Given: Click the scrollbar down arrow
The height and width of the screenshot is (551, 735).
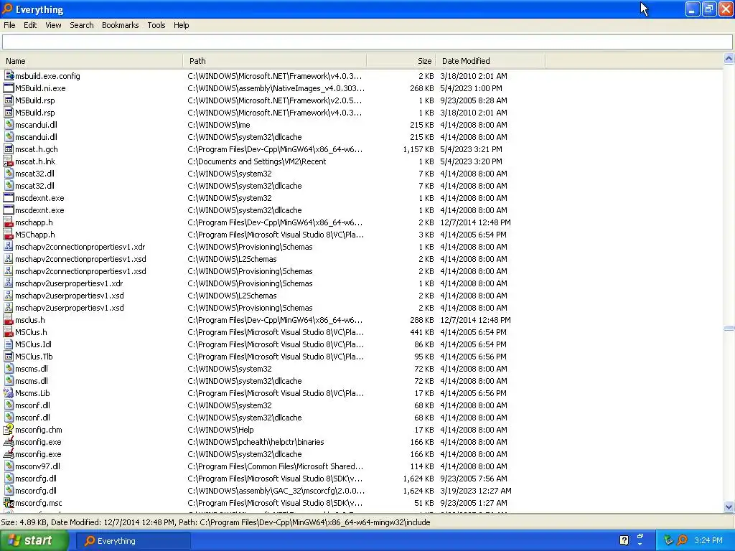Looking at the screenshot, I should click(729, 507).
